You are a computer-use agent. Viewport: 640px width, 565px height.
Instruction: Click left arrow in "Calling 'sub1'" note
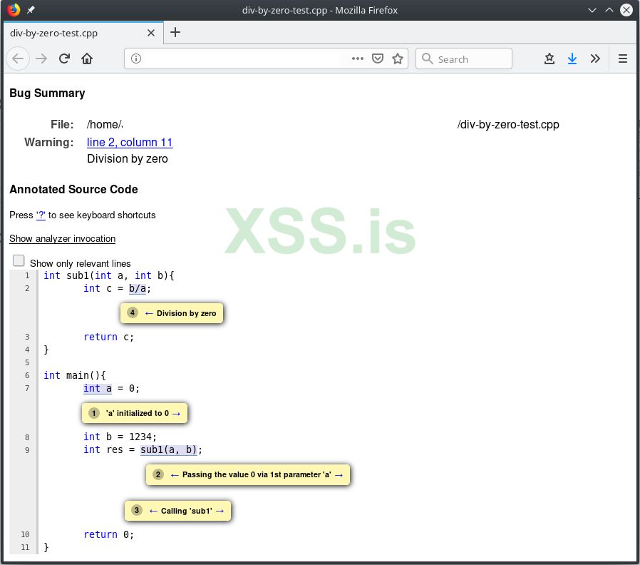click(153, 511)
